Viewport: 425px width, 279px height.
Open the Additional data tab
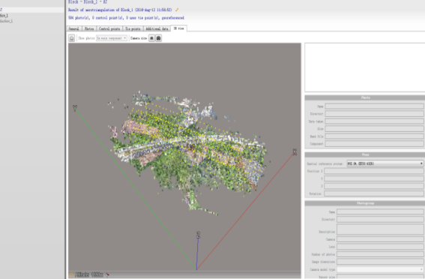click(x=157, y=28)
